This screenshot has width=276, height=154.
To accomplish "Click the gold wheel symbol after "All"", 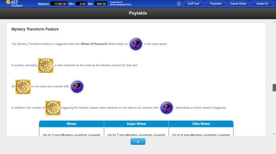I will point(23,86).
